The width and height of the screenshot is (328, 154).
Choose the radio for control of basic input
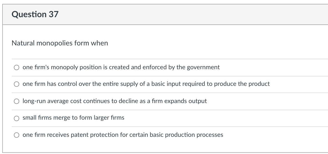click(17, 84)
